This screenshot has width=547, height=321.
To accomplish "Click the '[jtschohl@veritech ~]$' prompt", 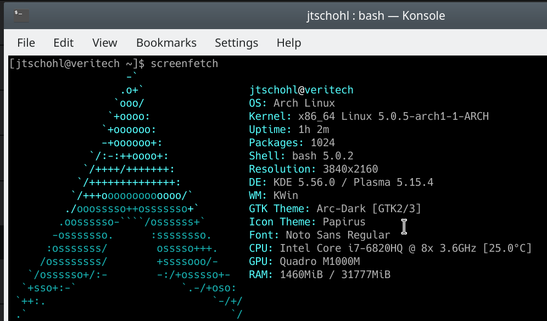I will [77, 64].
